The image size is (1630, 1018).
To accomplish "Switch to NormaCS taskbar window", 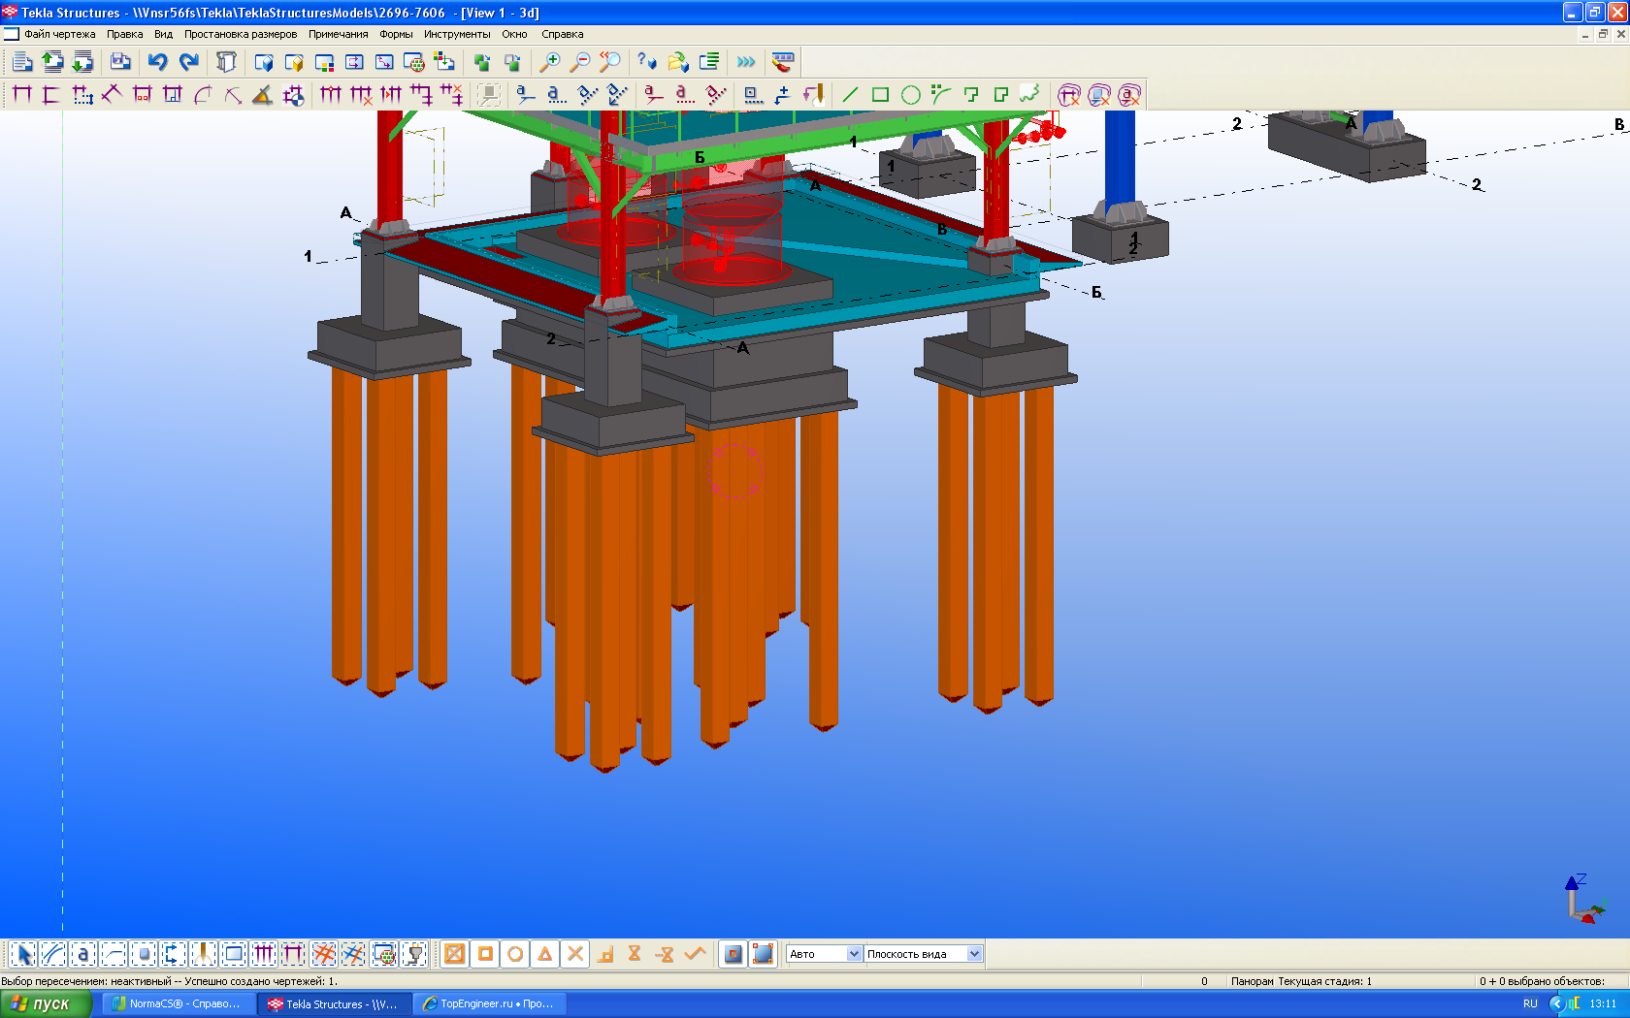I will click(178, 1003).
